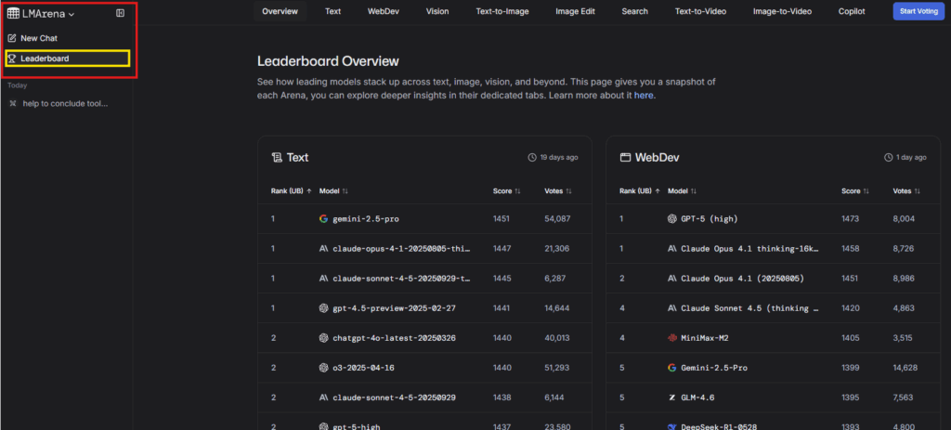Switch to the Vision tab
Screen dimensions: 951x430
436,11
